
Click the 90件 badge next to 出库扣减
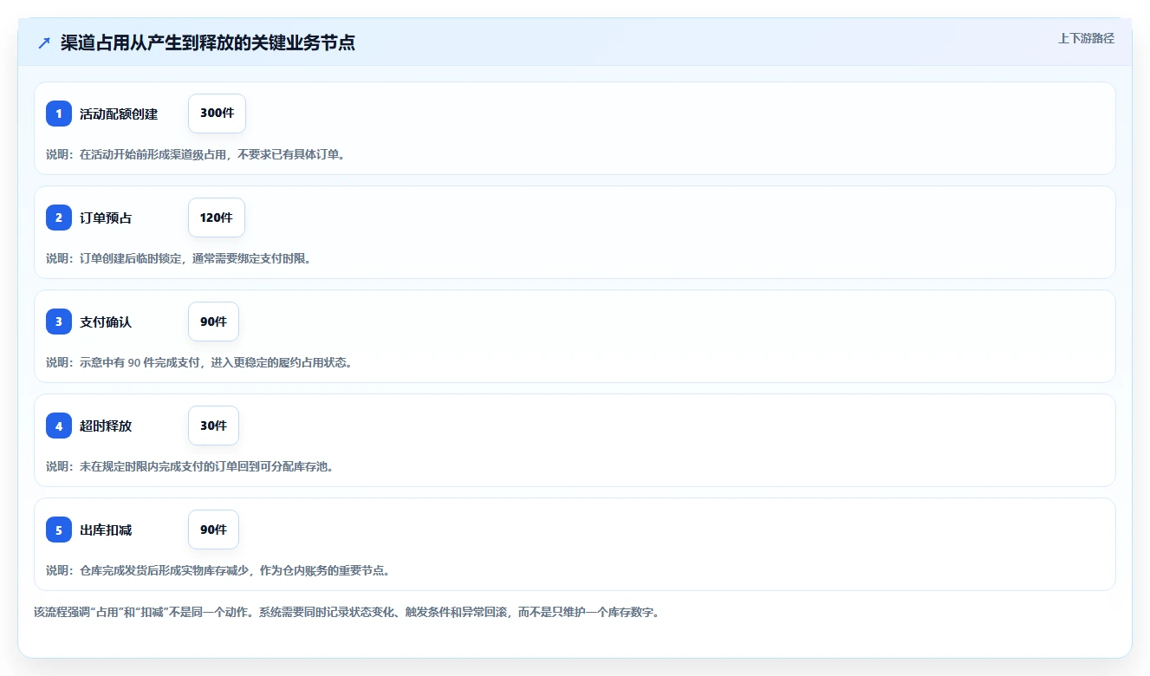point(213,530)
